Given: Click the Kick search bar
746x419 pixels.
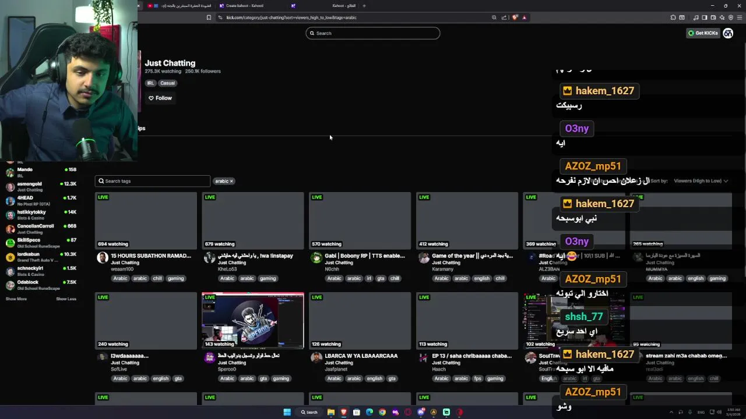Looking at the screenshot, I should tap(372, 33).
